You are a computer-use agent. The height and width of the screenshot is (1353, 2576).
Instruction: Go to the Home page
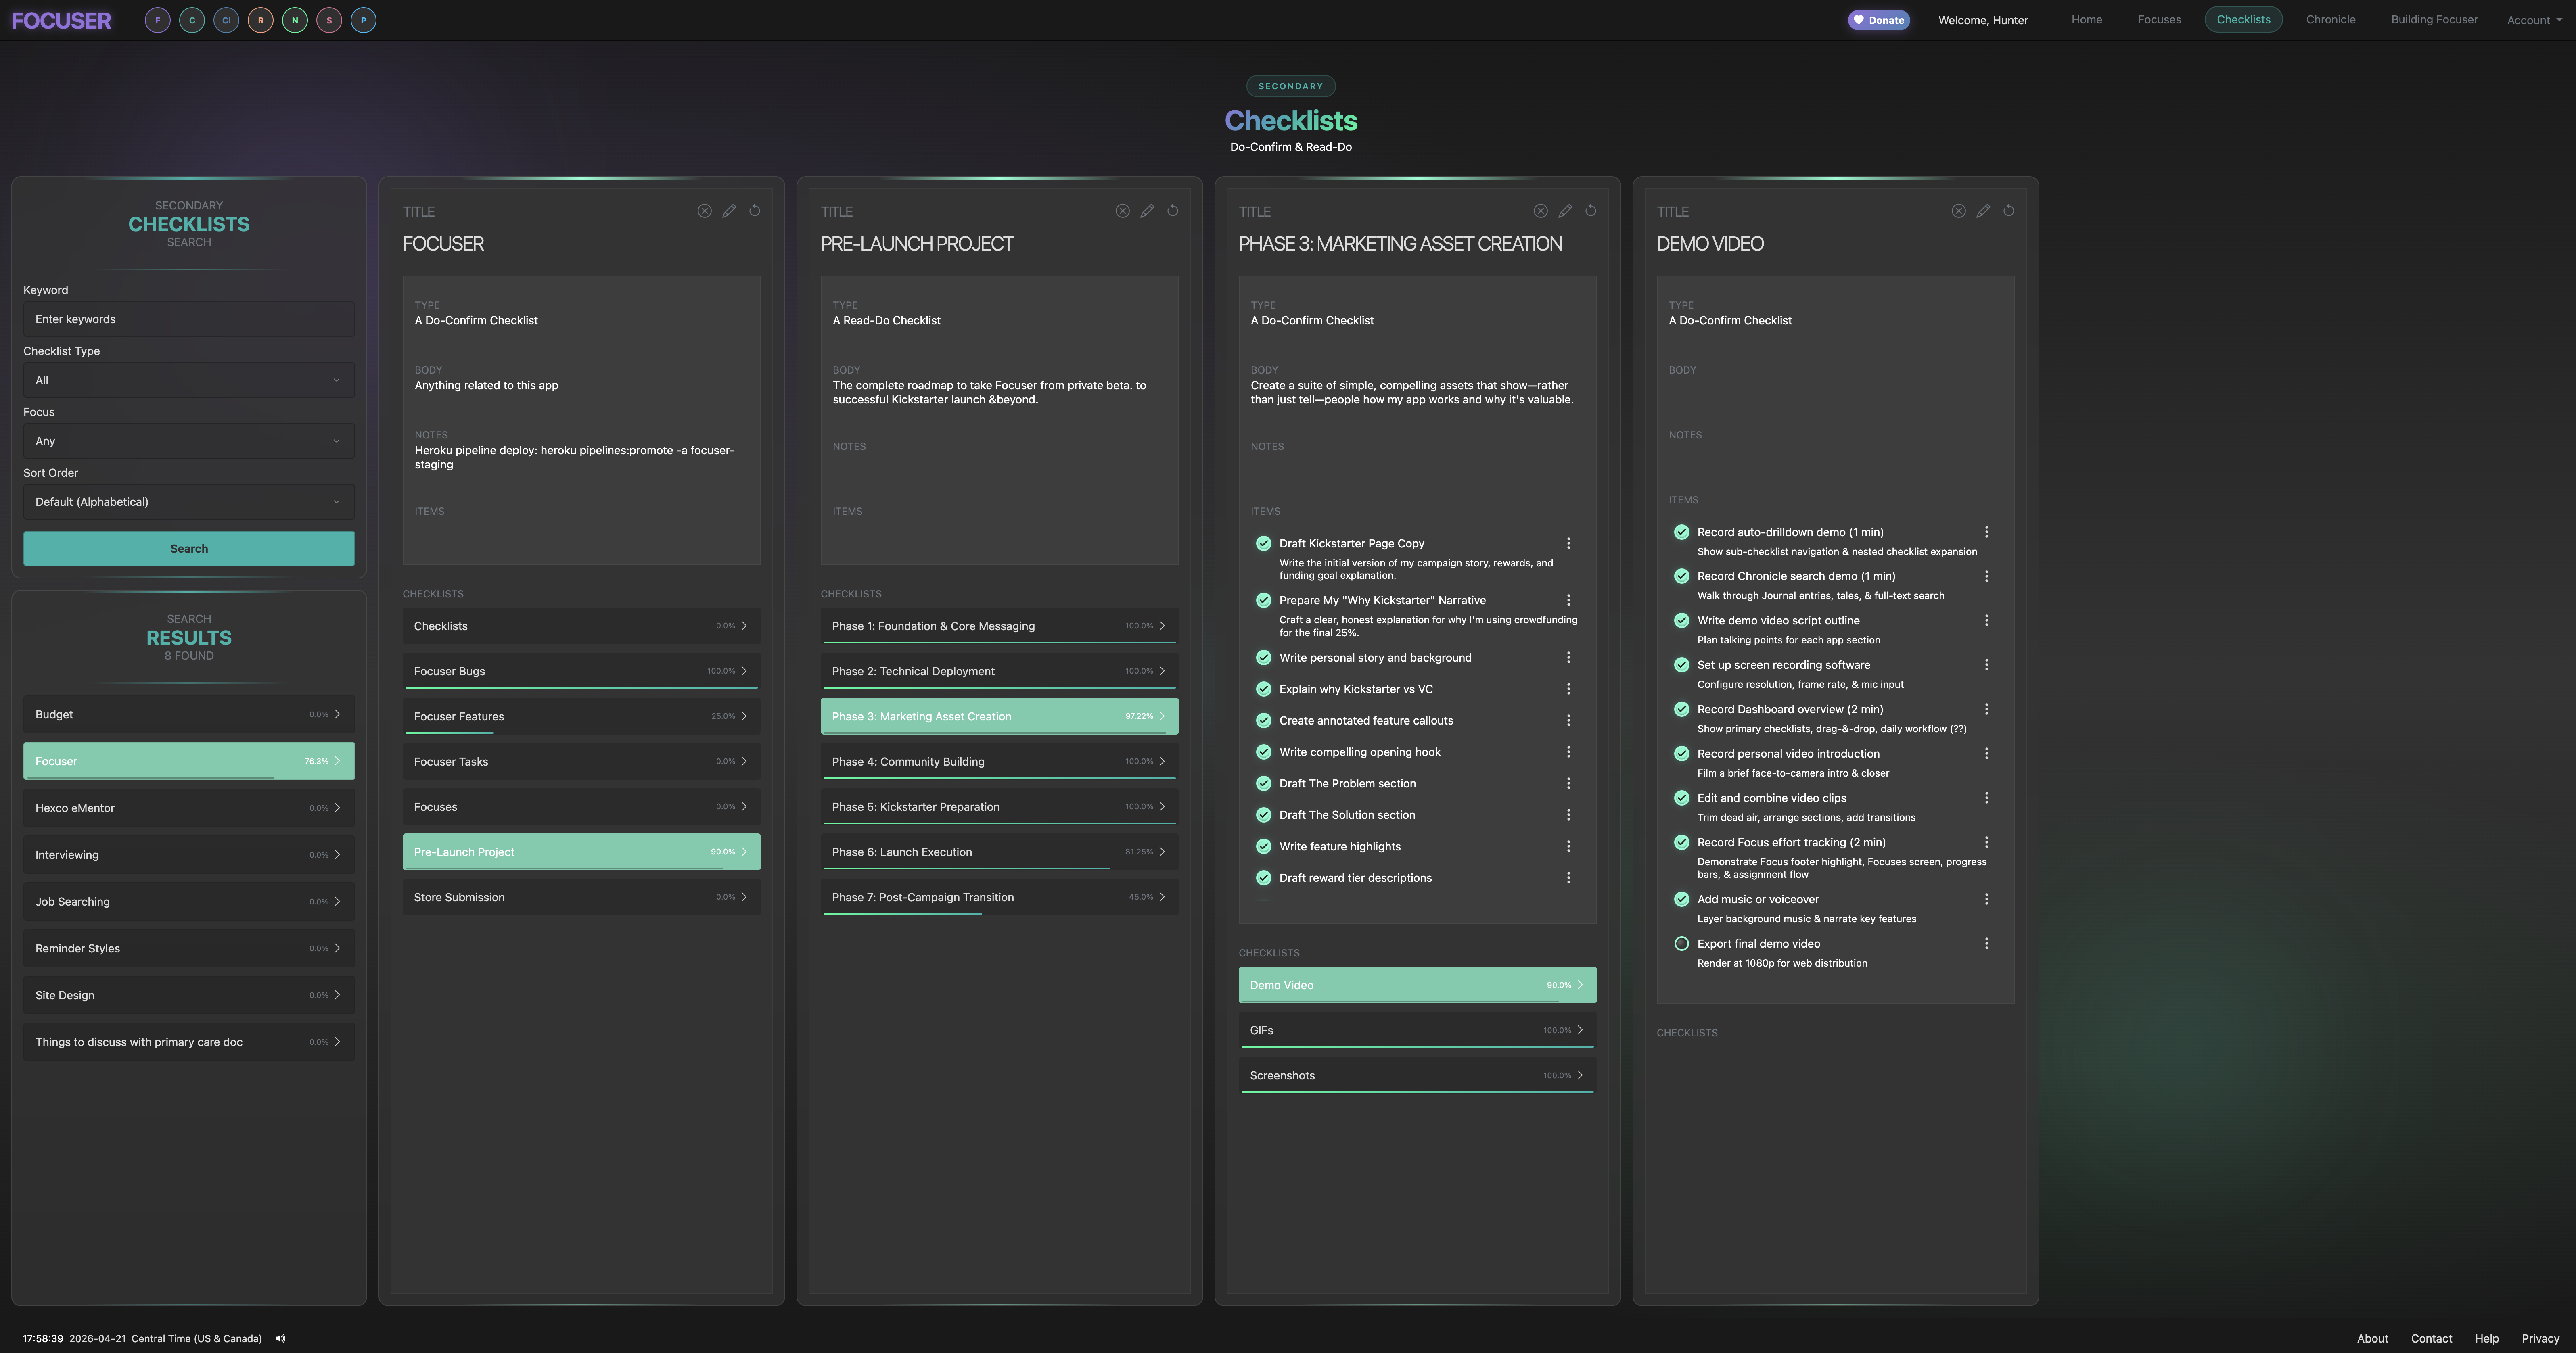2086,20
